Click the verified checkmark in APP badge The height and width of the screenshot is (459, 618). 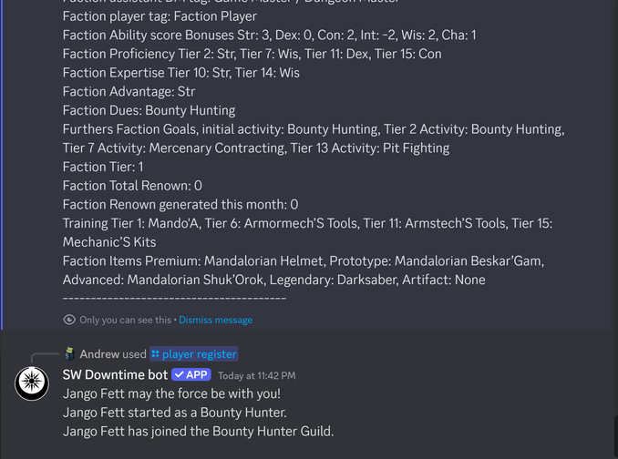(x=179, y=374)
